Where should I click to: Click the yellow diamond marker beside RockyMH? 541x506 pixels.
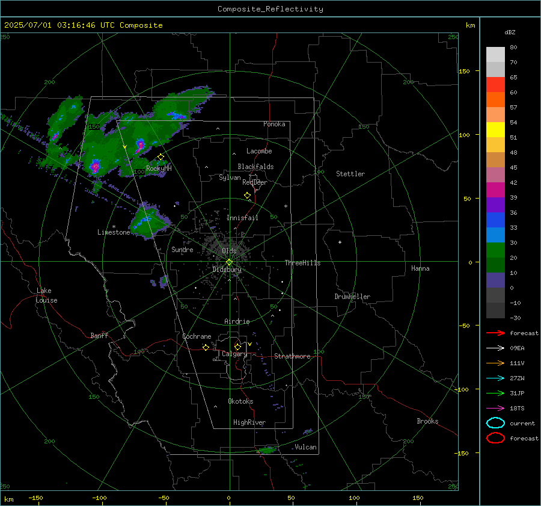click(160, 157)
